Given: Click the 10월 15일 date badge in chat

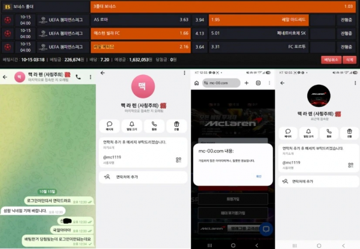Looking at the screenshot, I should point(47,191).
